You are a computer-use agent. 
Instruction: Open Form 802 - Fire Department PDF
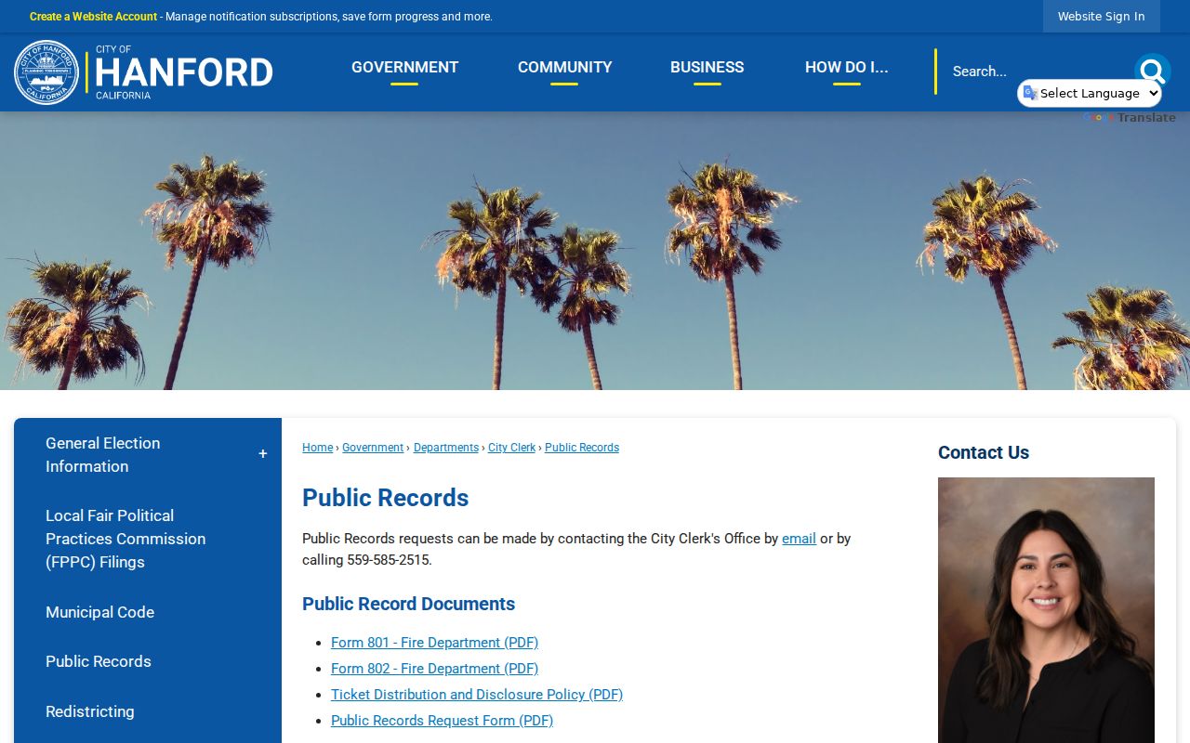(x=434, y=669)
